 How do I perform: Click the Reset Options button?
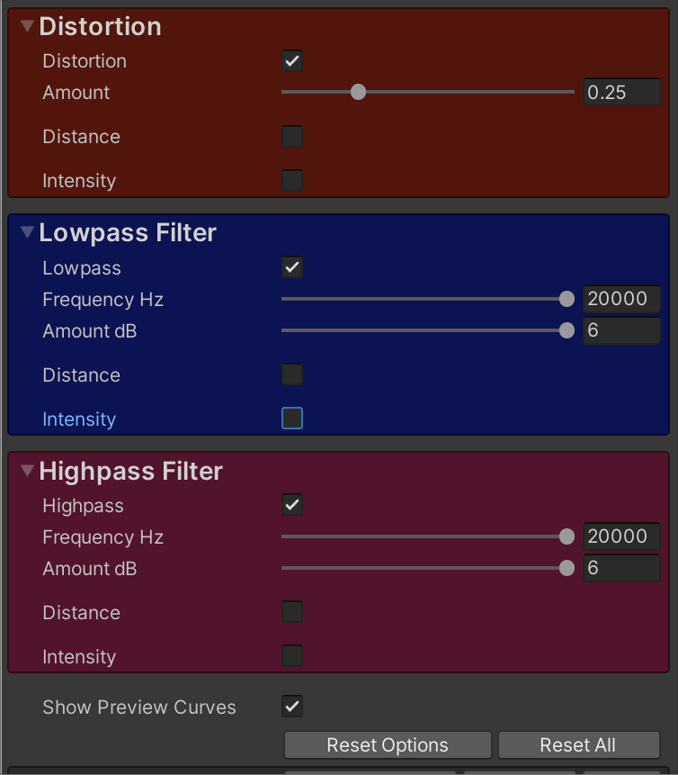coord(388,745)
